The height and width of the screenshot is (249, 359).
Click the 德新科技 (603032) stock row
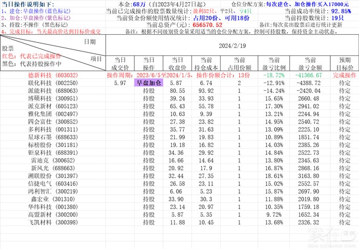coord(53,75)
